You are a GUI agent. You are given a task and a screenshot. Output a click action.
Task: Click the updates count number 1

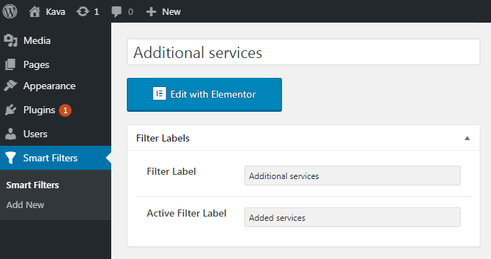click(96, 12)
